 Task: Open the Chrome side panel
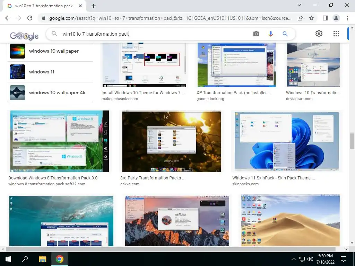[x=325, y=18]
